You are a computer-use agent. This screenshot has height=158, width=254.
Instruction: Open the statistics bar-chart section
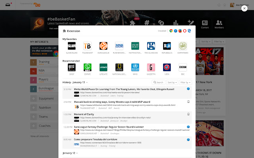click(175, 23)
